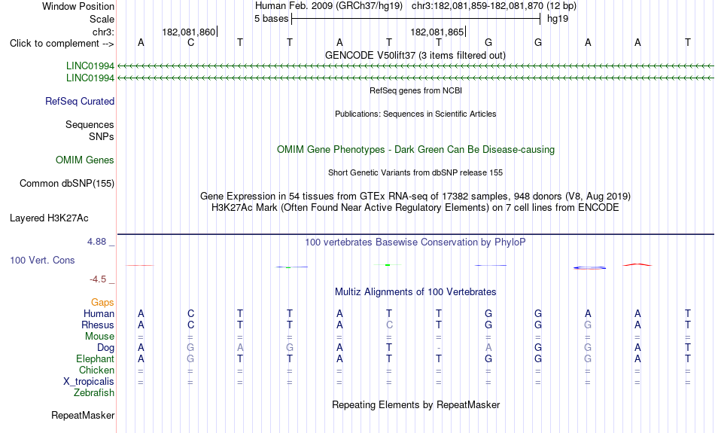Click the 'Rhesus' species row label
715x433 pixels.
98,325
